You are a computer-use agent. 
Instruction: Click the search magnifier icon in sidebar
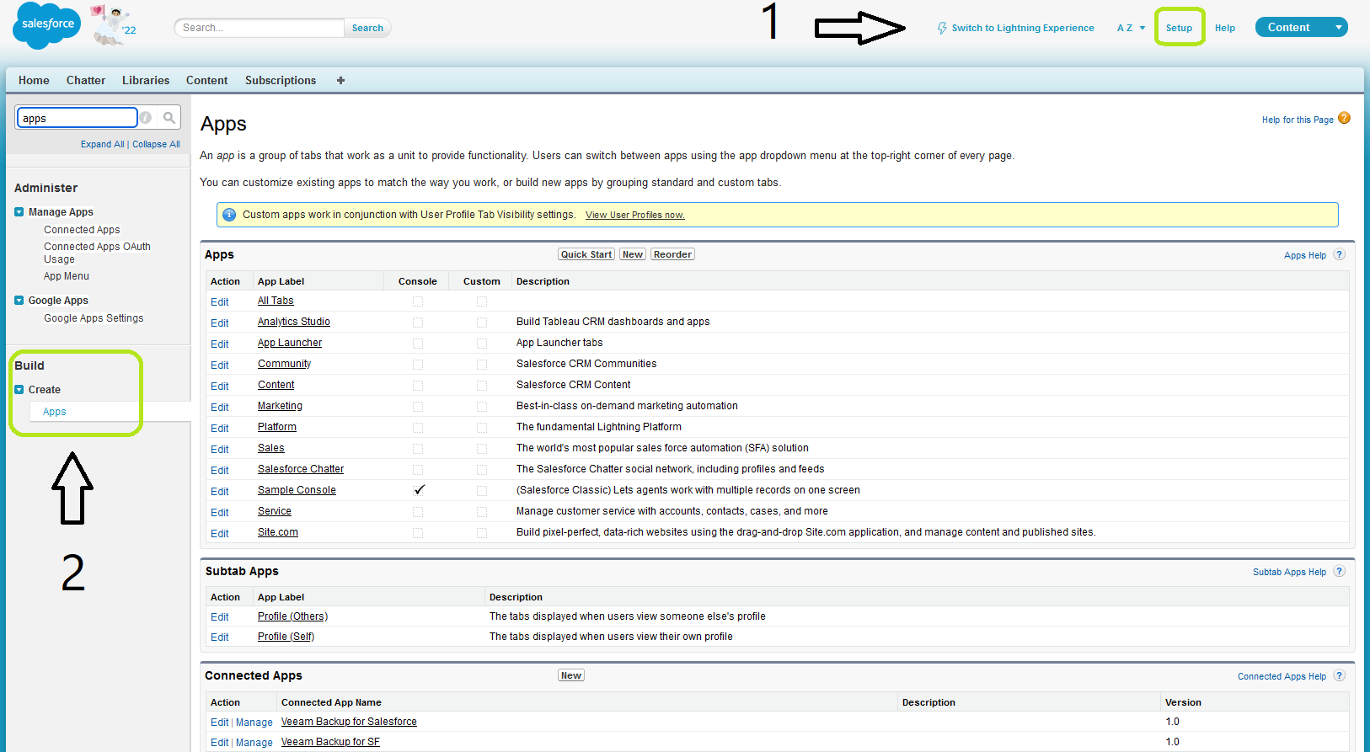point(169,118)
